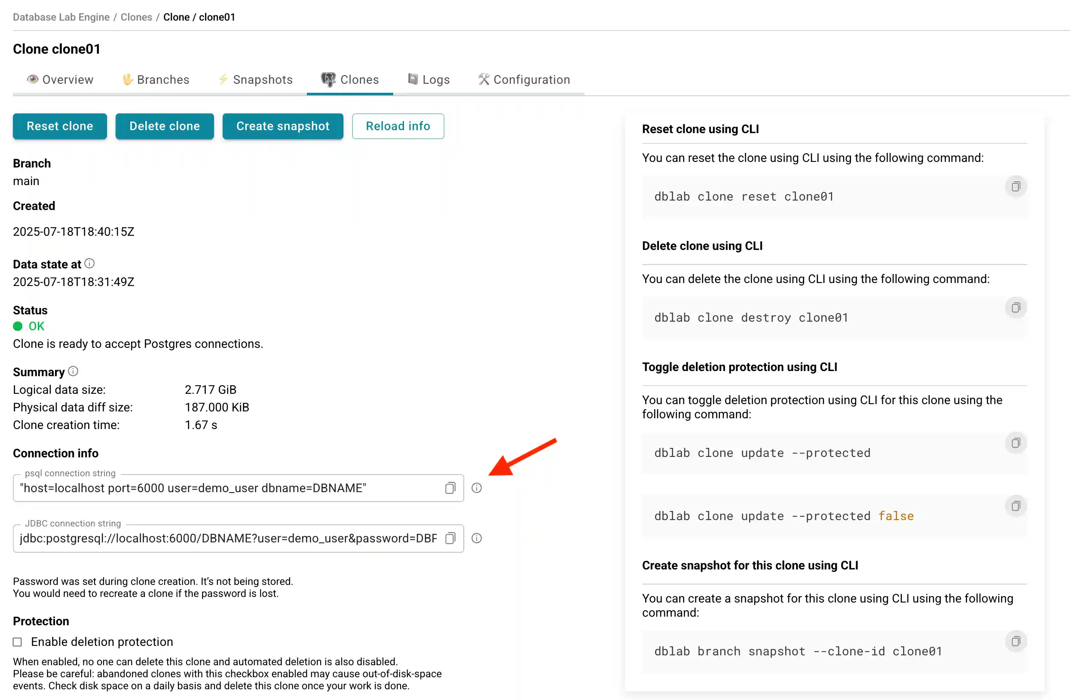Open the Summary info tooltip
This screenshot has height=700, width=1072.
(x=74, y=371)
